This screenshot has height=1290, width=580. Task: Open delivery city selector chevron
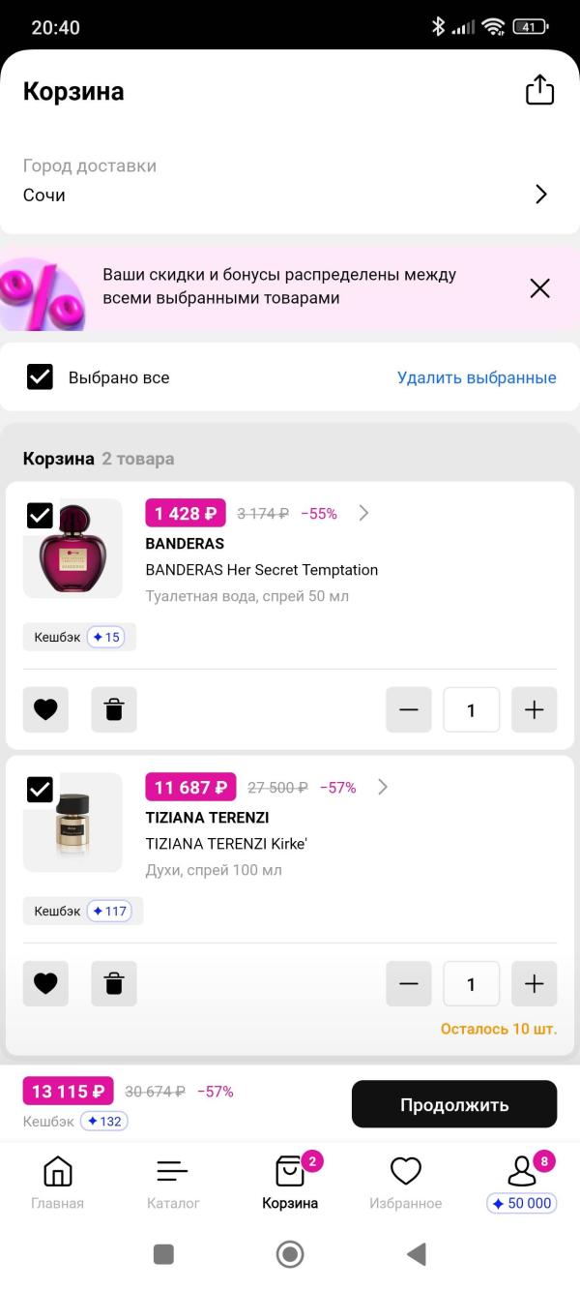[541, 195]
